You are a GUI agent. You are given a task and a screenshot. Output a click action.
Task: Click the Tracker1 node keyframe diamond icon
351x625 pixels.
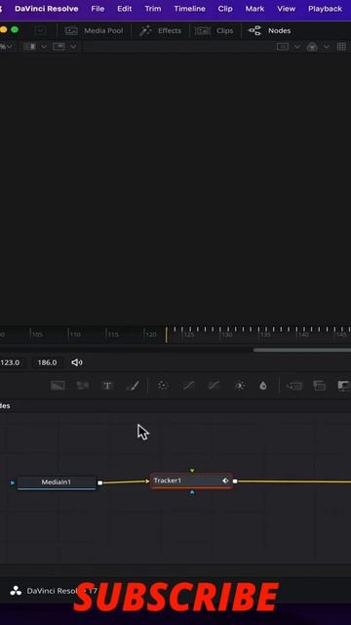point(225,481)
